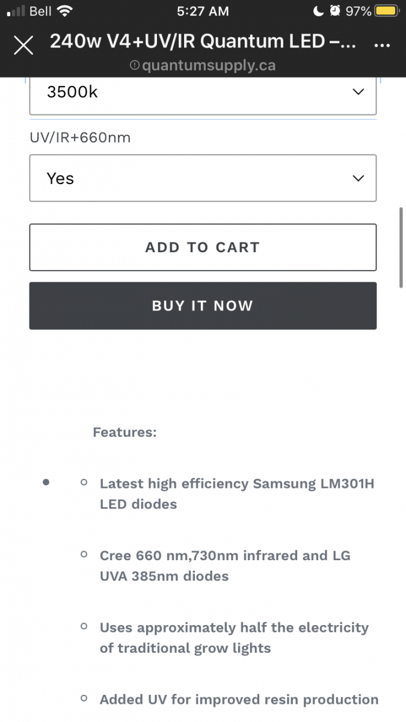Tap the alarm clock status icon
The image size is (406, 722).
point(335,11)
